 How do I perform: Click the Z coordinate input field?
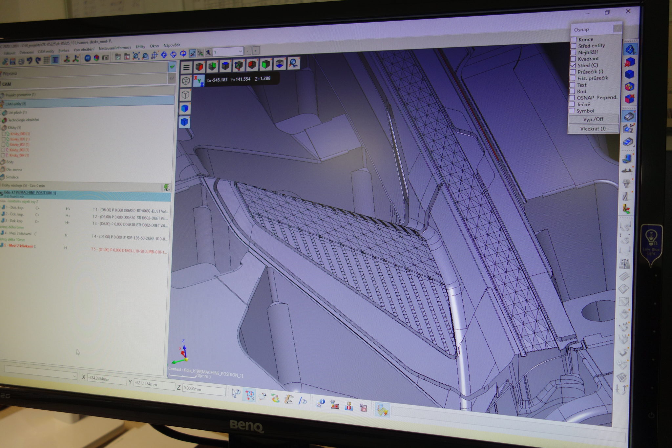click(x=204, y=389)
